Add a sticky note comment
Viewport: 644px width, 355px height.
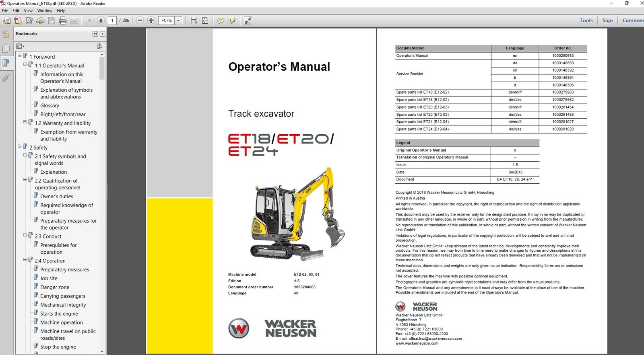(221, 21)
